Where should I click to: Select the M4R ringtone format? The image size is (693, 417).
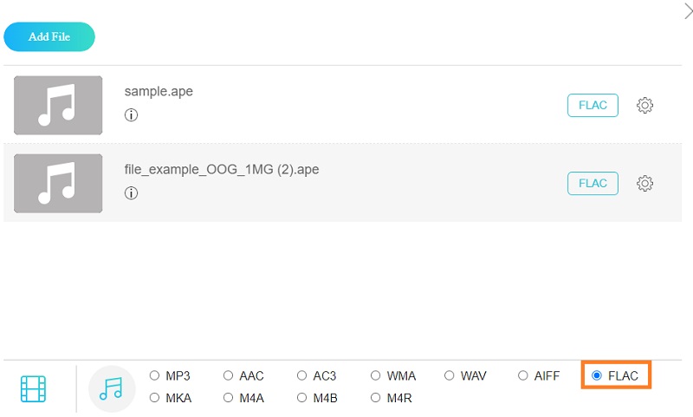click(376, 398)
